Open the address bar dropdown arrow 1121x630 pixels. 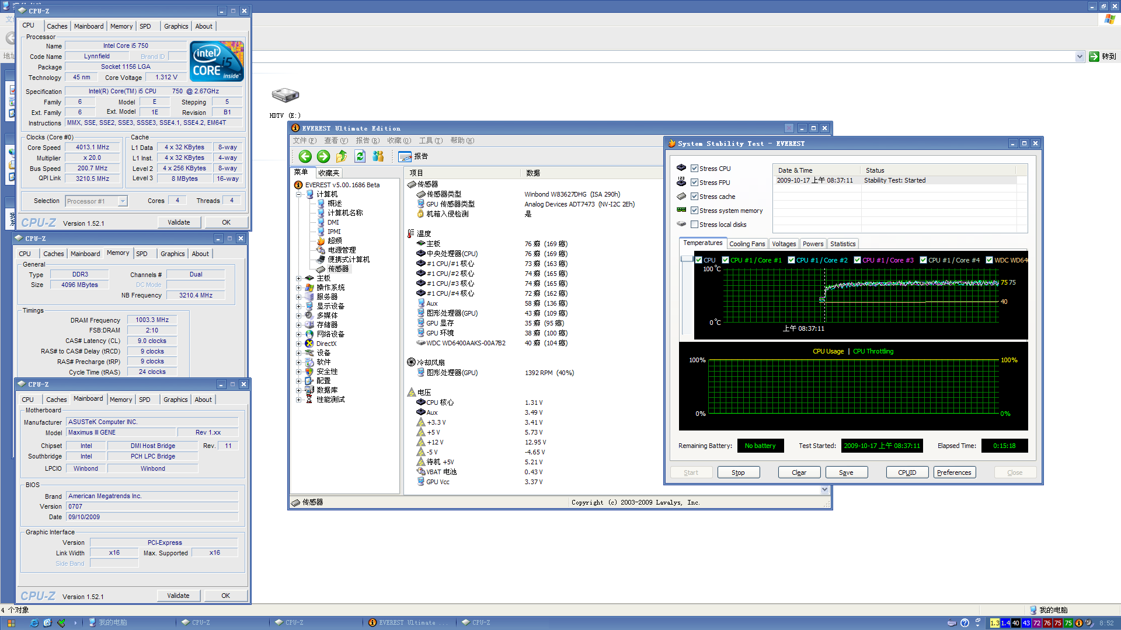(x=1080, y=57)
